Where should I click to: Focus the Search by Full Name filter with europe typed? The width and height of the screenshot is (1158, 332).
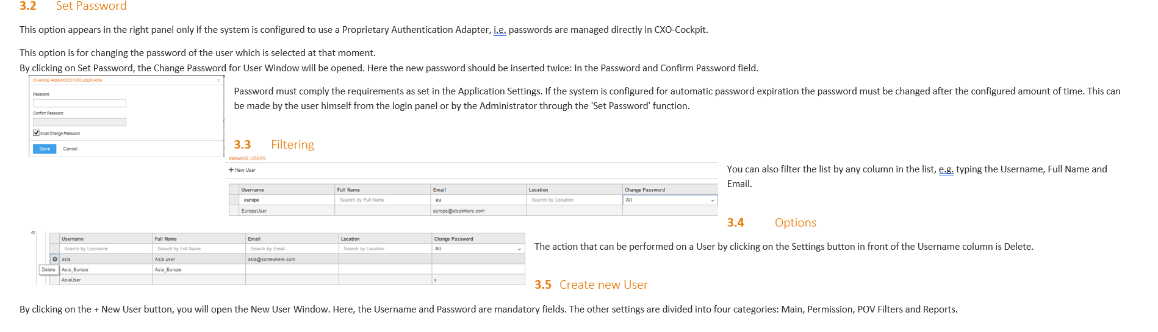(383, 200)
